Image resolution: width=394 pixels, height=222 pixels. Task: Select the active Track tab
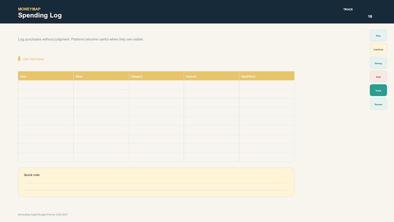(x=378, y=90)
